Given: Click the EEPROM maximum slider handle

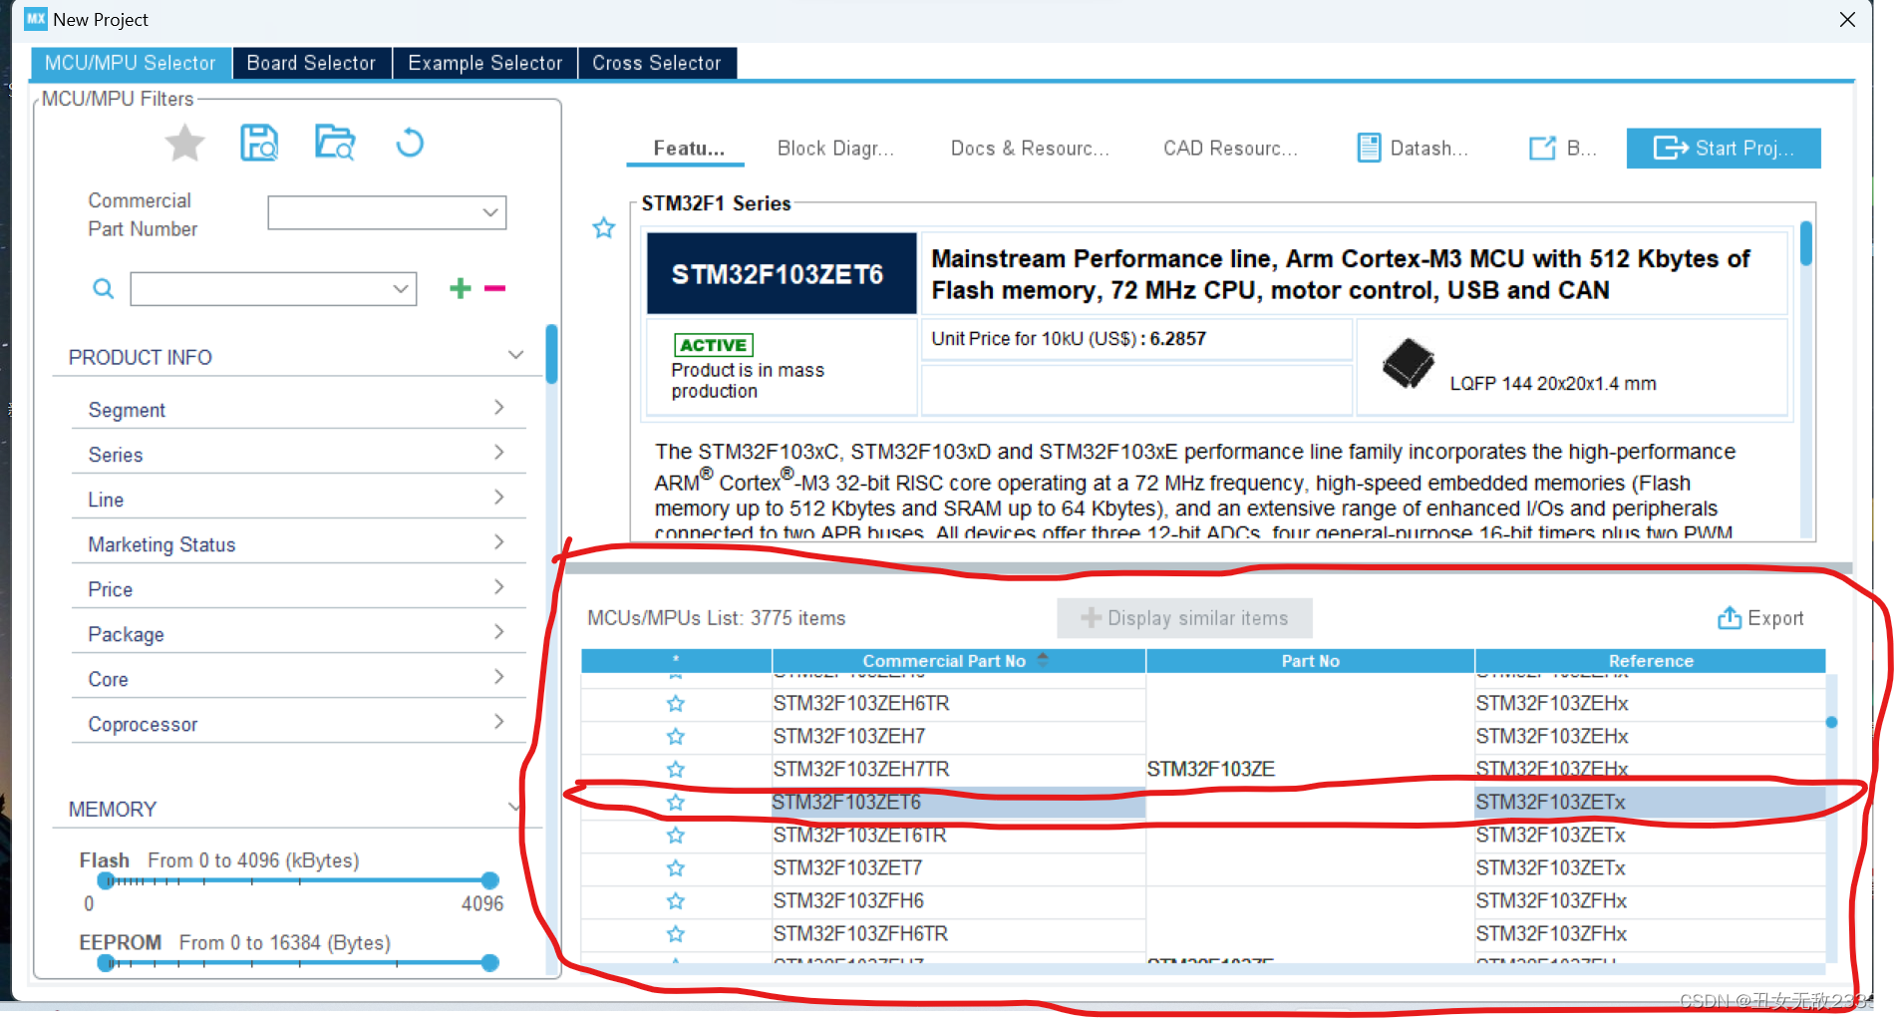Looking at the screenshot, I should tap(489, 963).
